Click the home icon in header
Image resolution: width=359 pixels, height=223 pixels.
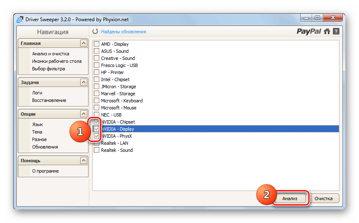tap(327, 31)
